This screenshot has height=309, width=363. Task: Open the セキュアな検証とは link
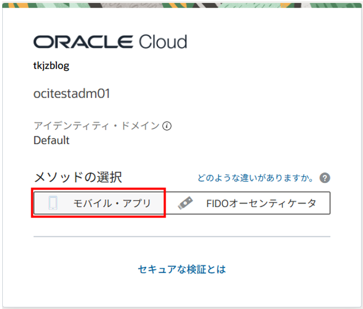click(x=182, y=270)
